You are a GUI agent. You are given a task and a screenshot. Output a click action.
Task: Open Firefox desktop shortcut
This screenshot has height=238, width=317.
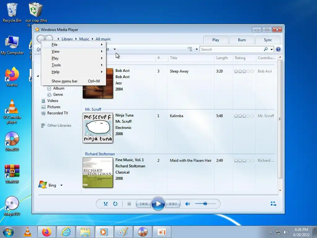tap(12, 77)
